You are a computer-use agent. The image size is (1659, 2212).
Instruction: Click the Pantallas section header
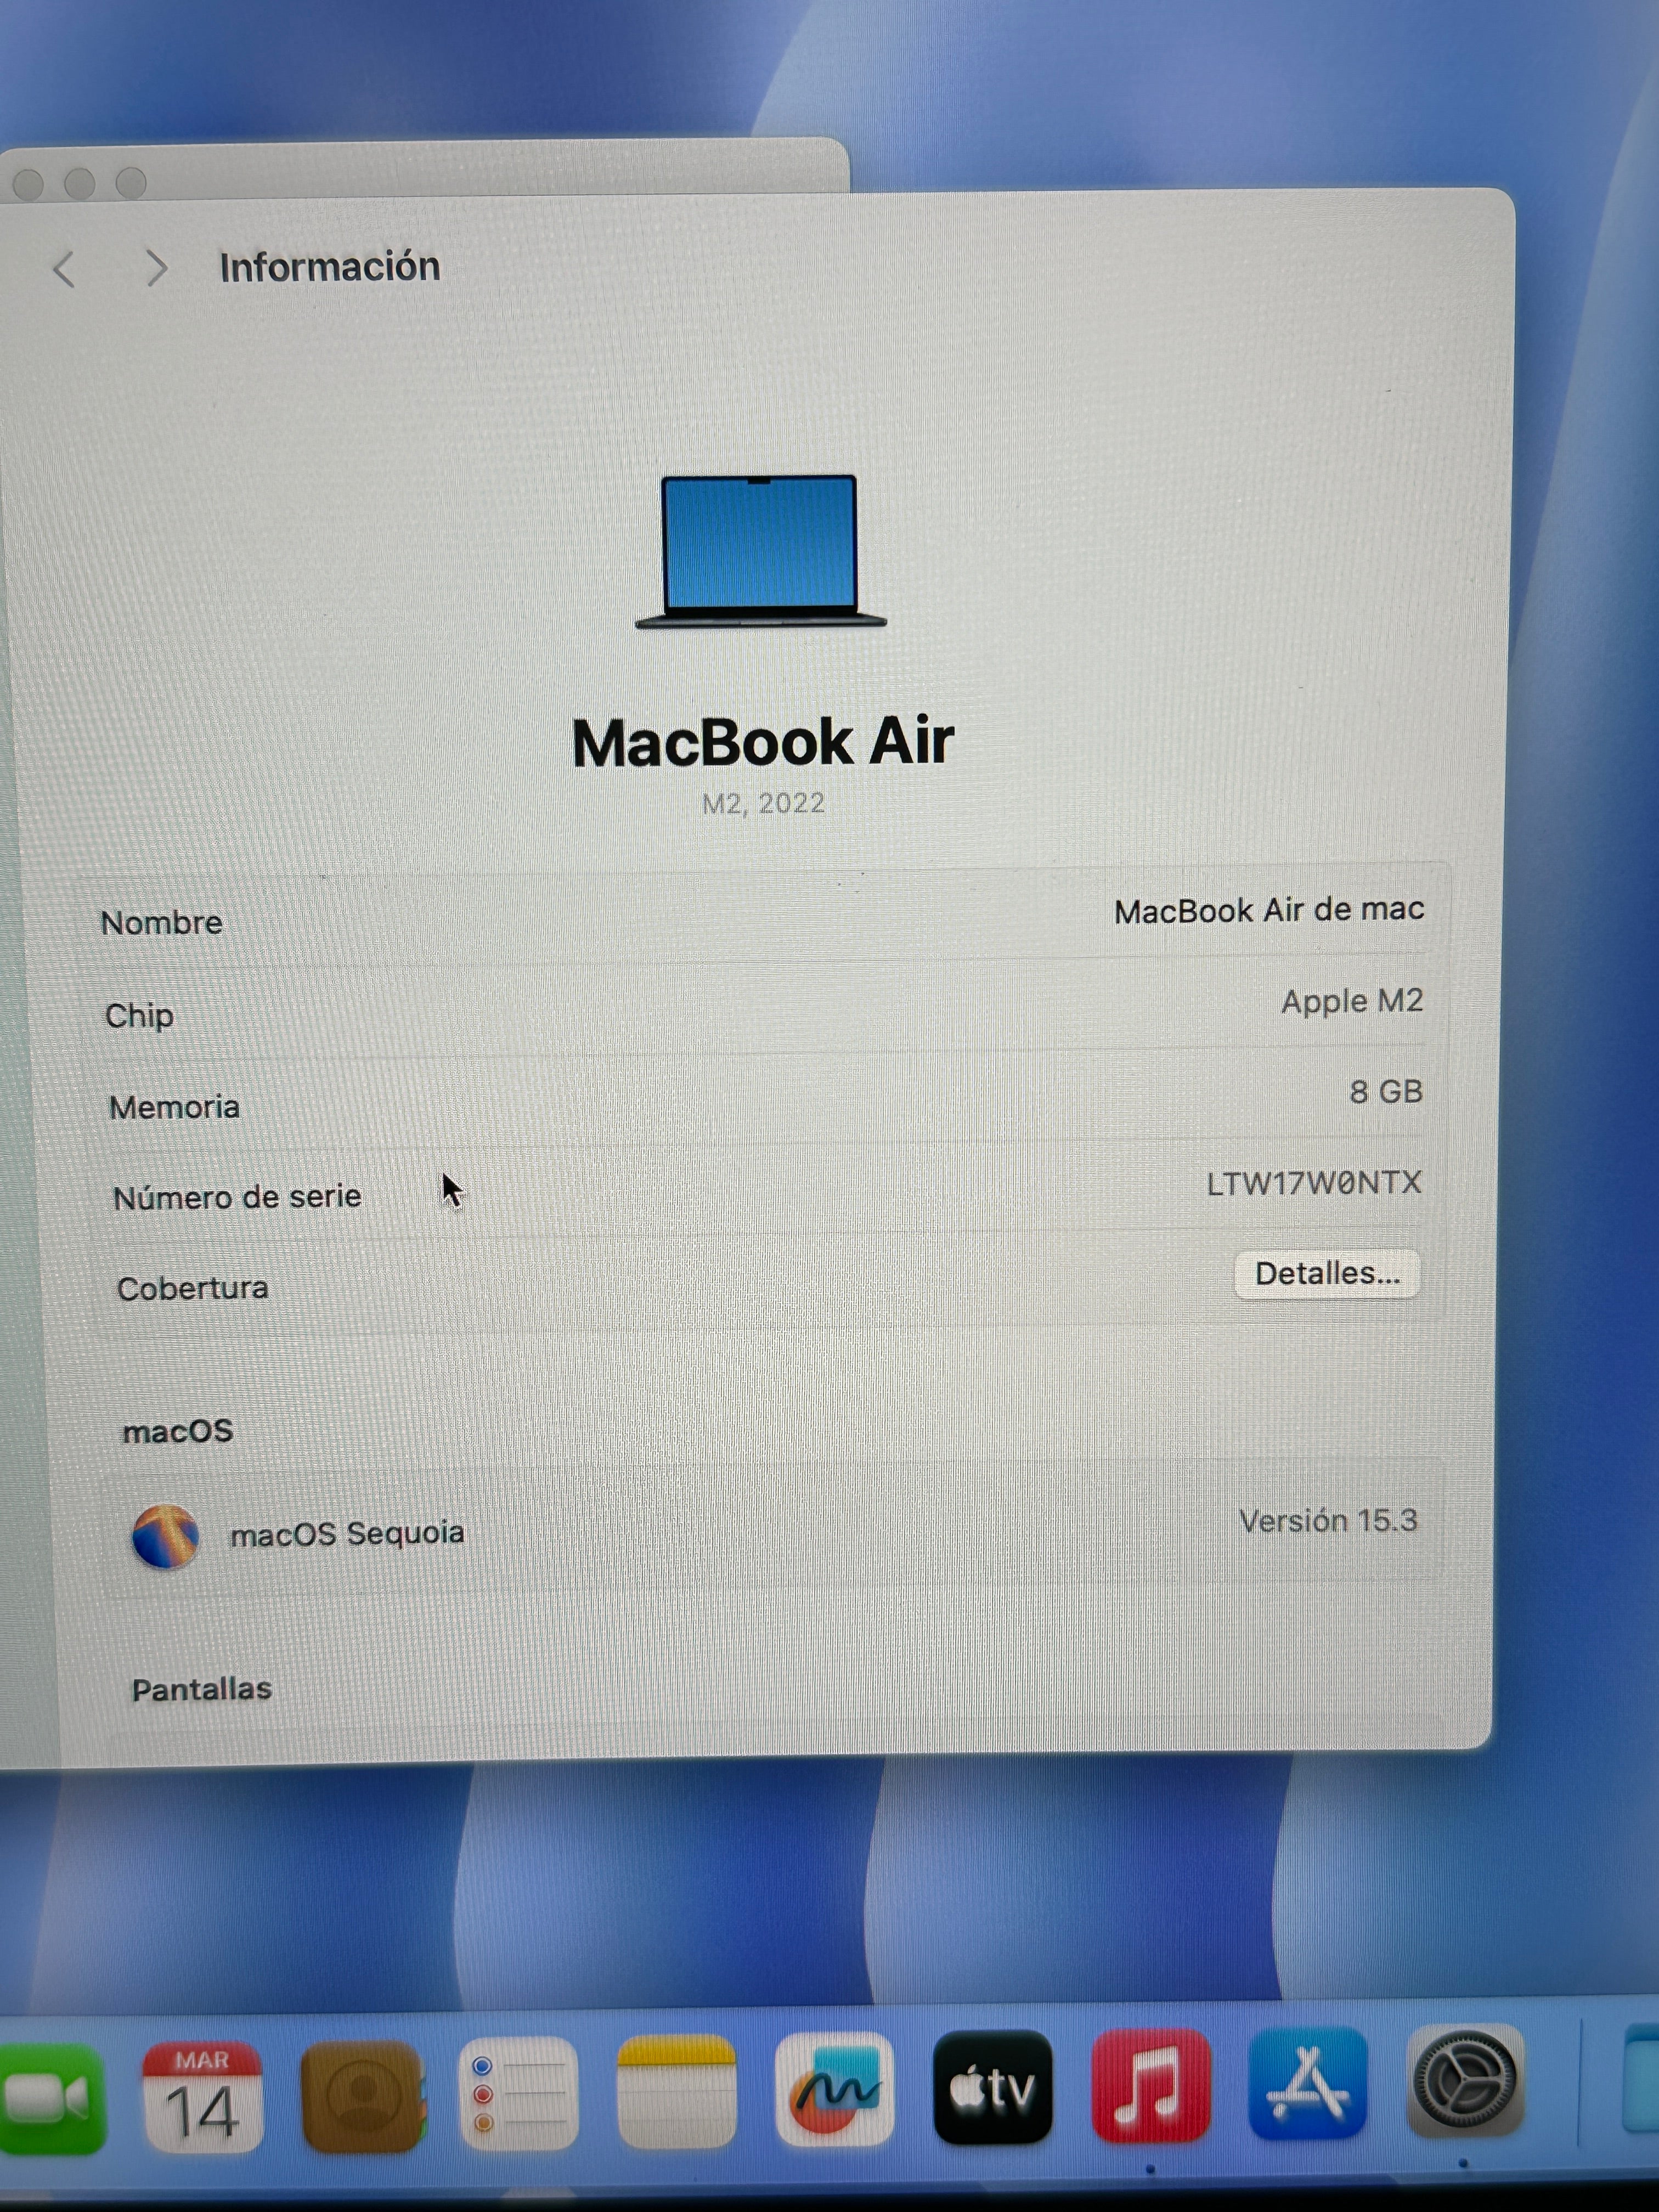click(x=202, y=1689)
